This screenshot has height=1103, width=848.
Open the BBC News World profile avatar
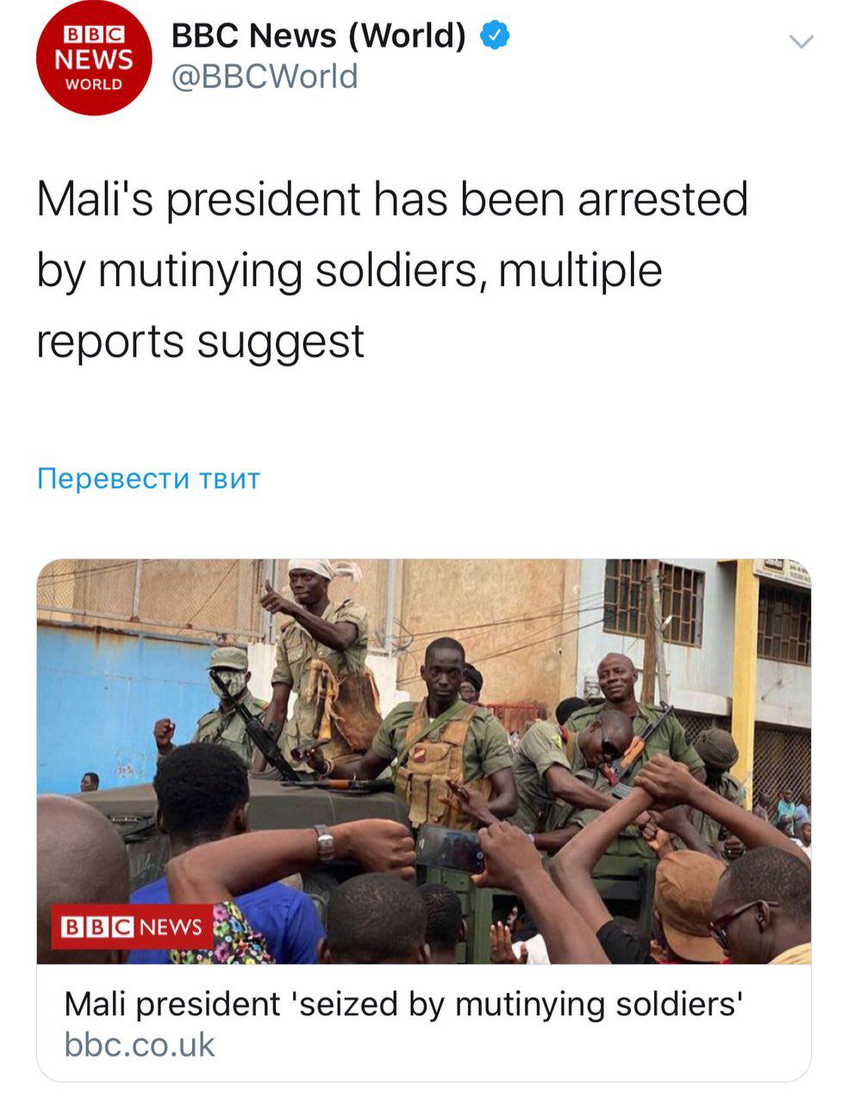coord(94,58)
